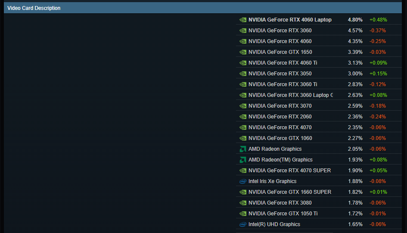Click the 2.83% share value

355,84
